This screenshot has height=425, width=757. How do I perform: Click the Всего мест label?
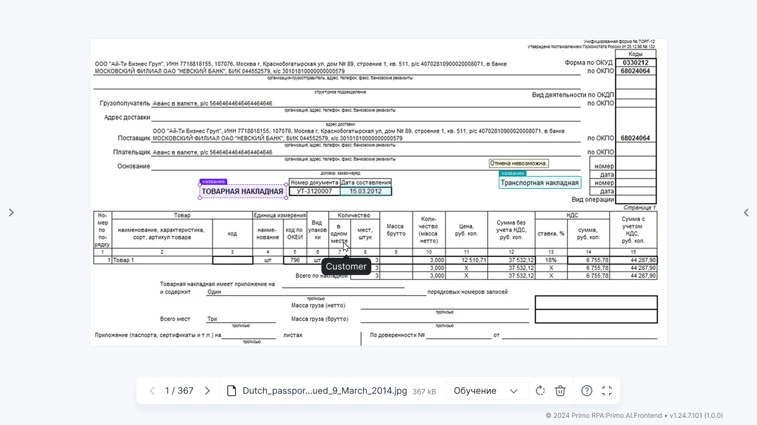click(x=175, y=319)
